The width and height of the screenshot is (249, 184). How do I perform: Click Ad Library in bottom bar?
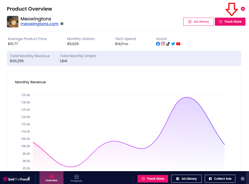pos(186,179)
